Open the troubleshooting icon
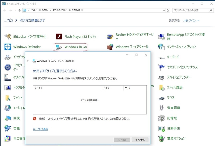215x146 pixels. (8, 88)
